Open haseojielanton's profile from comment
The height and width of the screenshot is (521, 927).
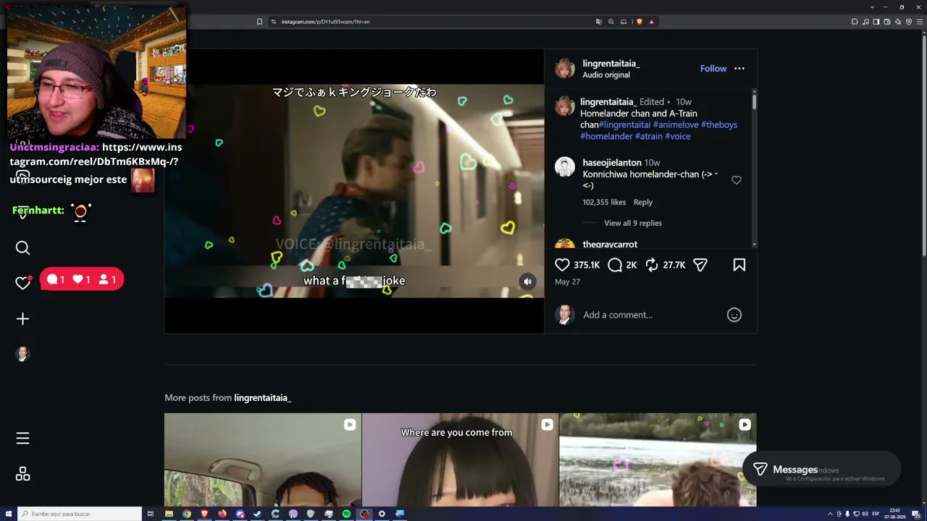pyautogui.click(x=612, y=163)
